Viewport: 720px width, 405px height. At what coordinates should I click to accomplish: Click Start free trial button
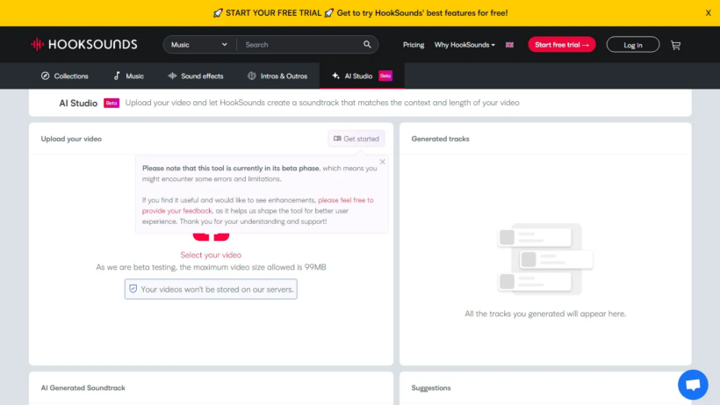562,45
